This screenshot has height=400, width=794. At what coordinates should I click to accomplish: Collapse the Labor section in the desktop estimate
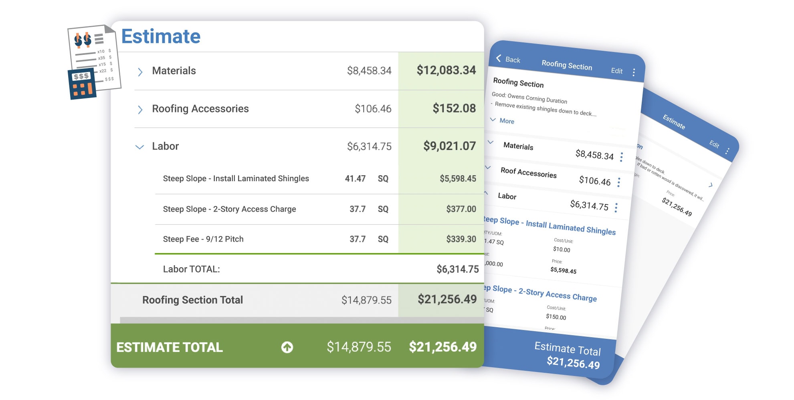(x=140, y=146)
